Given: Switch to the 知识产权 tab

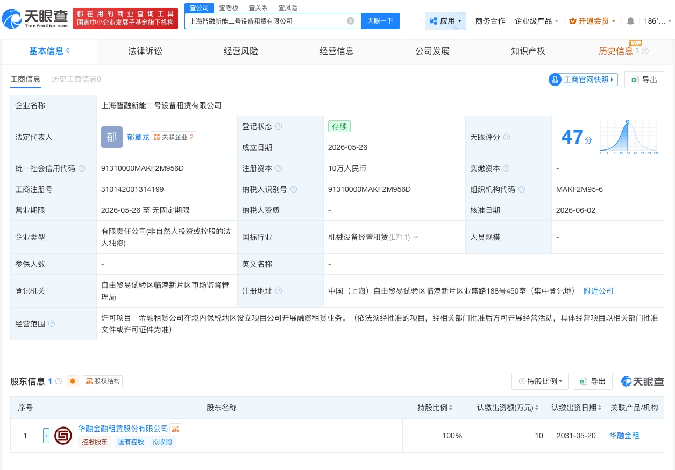Looking at the screenshot, I should click(528, 52).
